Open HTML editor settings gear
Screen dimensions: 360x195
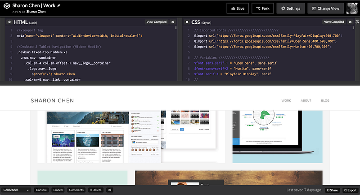(9, 22)
